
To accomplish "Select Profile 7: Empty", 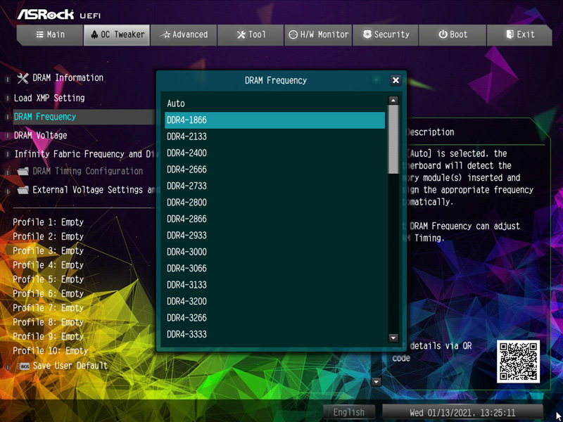I will pos(48,308).
